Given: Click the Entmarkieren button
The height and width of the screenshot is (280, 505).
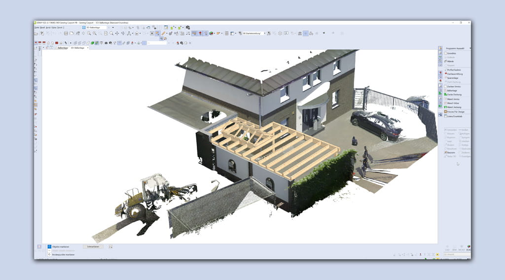Looking at the screenshot, I should [x=93, y=246].
